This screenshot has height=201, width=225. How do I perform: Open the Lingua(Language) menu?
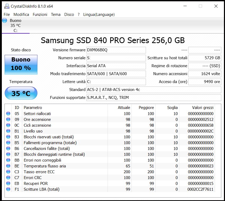pyautogui.click(x=99, y=15)
